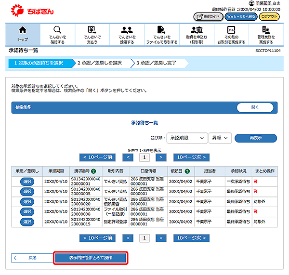Image resolution: width=289 pixels, height=275 pixels.
Task: Open the 承認期限 sort dropdown
Action: tap(187, 138)
